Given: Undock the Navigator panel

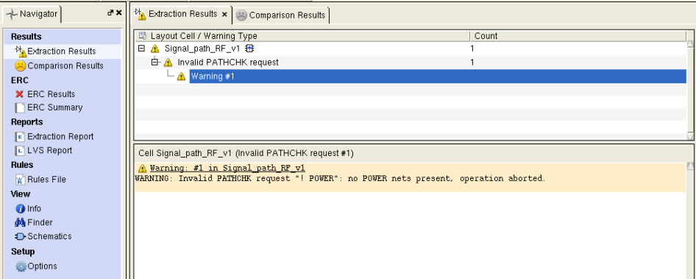Looking at the screenshot, I should coord(110,13).
